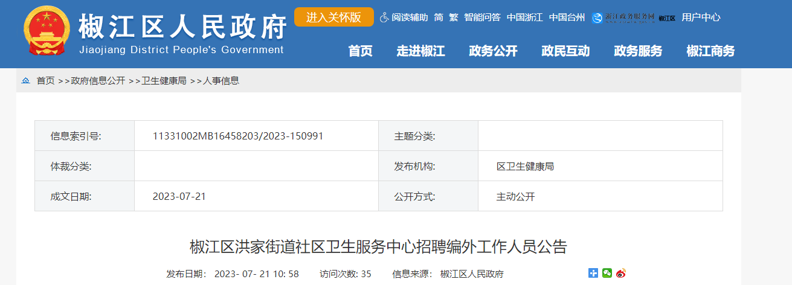
Task: Open 智能问答 smart Q&A
Action: [482, 18]
